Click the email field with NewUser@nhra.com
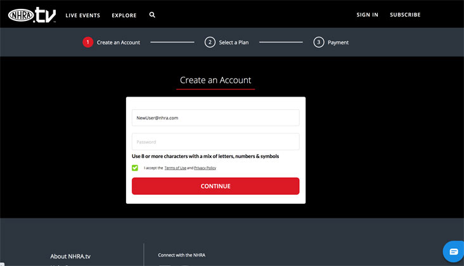This screenshot has height=266, width=464. (216, 118)
